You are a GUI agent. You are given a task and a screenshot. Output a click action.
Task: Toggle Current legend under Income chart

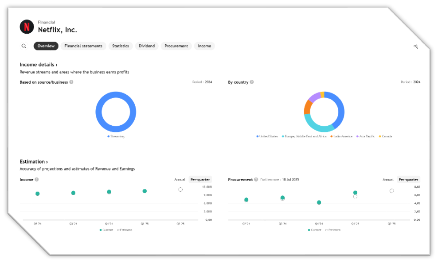tap(106, 230)
